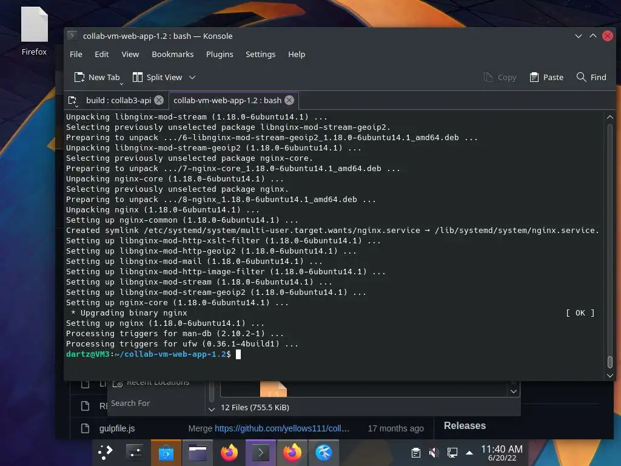The height and width of the screenshot is (466, 621).
Task: Open the Settings menu
Action: (x=261, y=54)
